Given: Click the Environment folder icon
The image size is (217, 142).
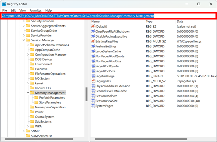Looking at the screenshot, I should [32, 64].
